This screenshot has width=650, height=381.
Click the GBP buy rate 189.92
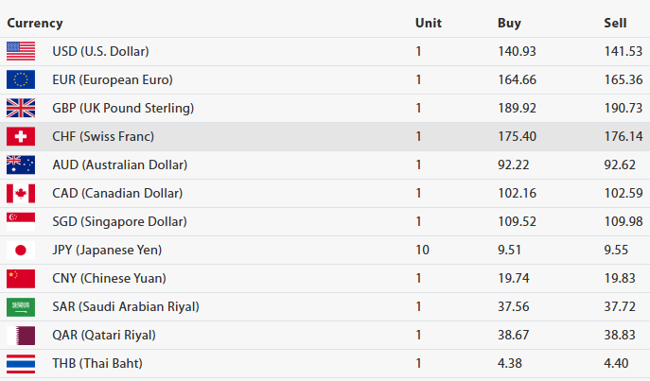pos(517,108)
